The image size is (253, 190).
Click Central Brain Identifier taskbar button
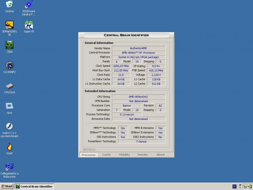click(34, 187)
